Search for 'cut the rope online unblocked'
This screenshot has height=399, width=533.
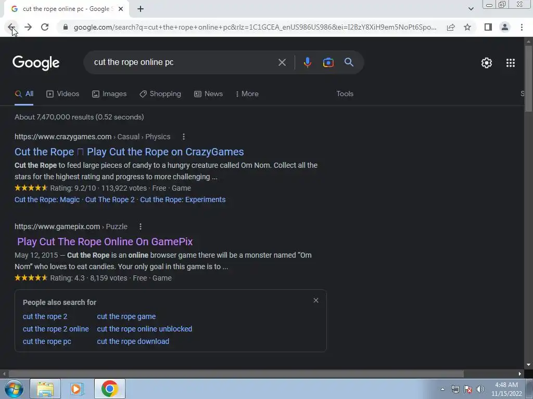(145, 329)
